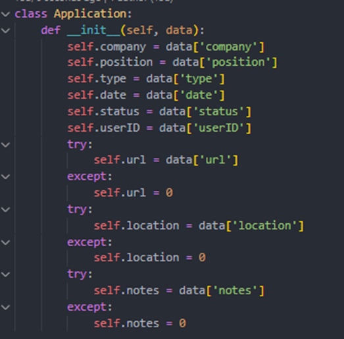Click the __init__ method name
The height and width of the screenshot is (339, 344).
click(x=93, y=30)
